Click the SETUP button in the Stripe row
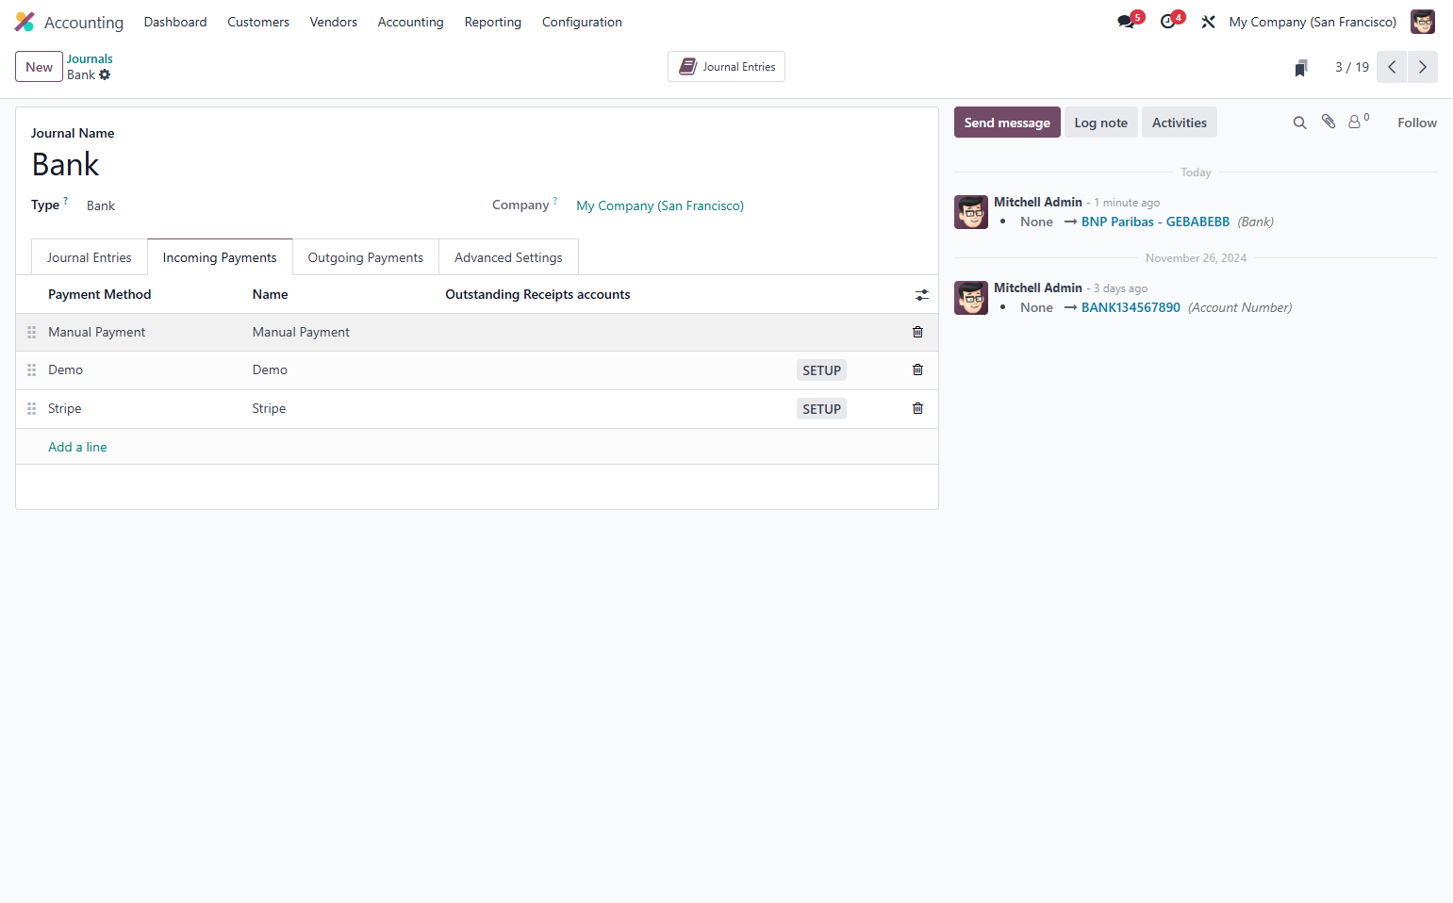The image size is (1453, 903). point(821,409)
